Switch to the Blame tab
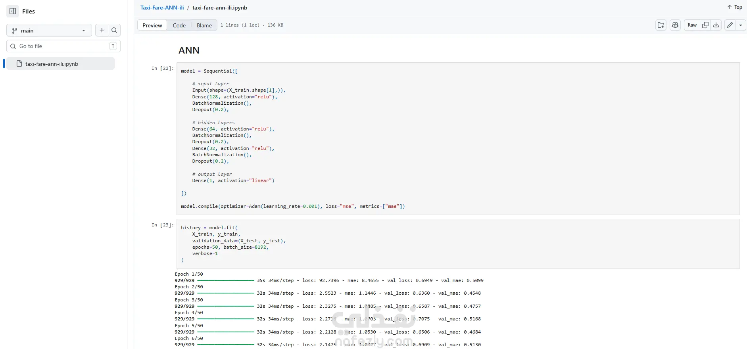 pyautogui.click(x=204, y=25)
